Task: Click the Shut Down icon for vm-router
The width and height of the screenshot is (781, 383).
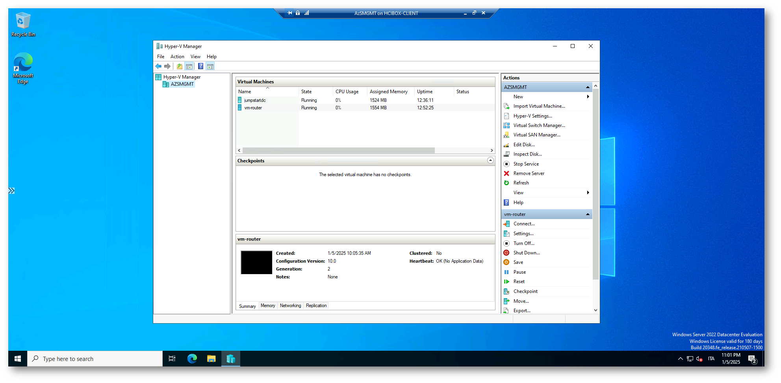Action: (506, 253)
